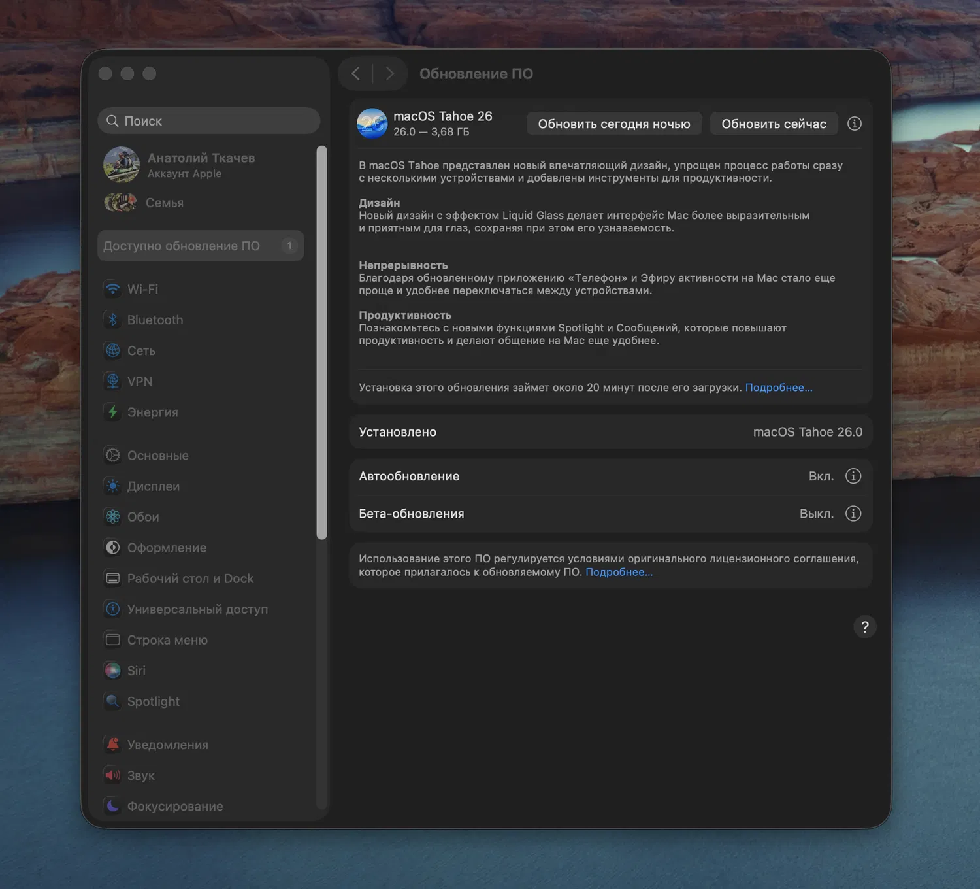980x889 pixels.
Task: Click the Обои label in sidebar
Action: pyautogui.click(x=143, y=516)
